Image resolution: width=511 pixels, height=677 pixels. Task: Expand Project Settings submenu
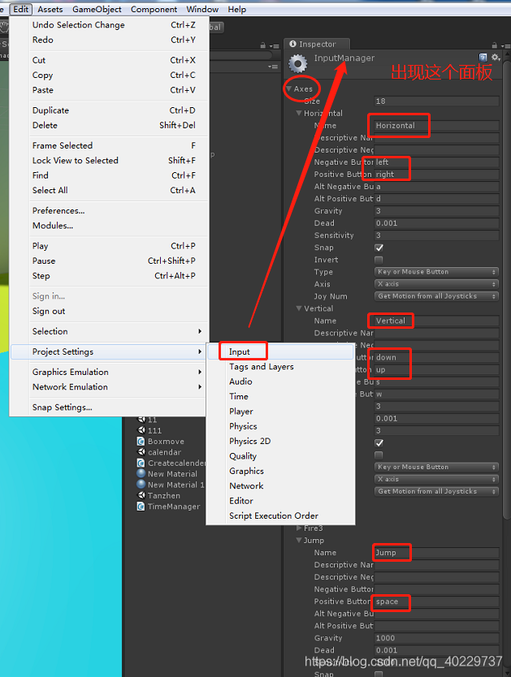[x=109, y=351]
